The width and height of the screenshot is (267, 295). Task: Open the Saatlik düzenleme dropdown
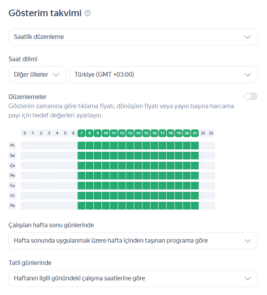[x=133, y=37]
